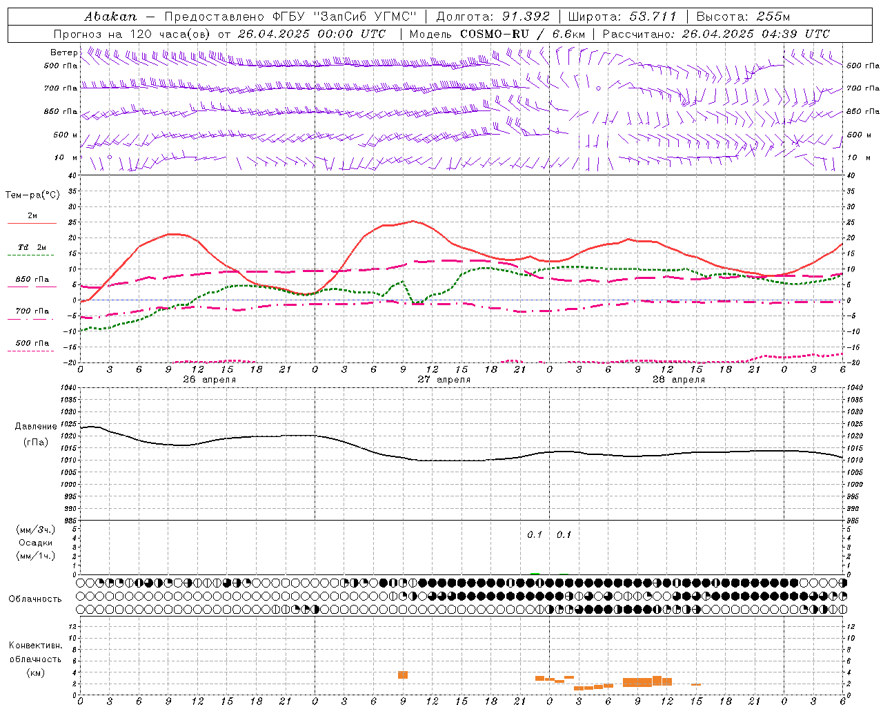Select the model name COSMO-RU / 6.6км
Image resolution: width=883 pixels, height=707 pixels.
click(523, 34)
